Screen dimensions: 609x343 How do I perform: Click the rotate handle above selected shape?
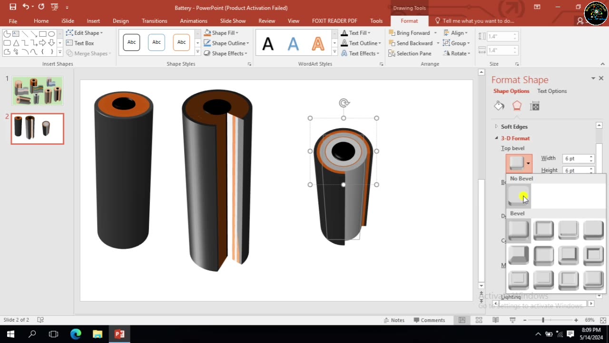(344, 103)
